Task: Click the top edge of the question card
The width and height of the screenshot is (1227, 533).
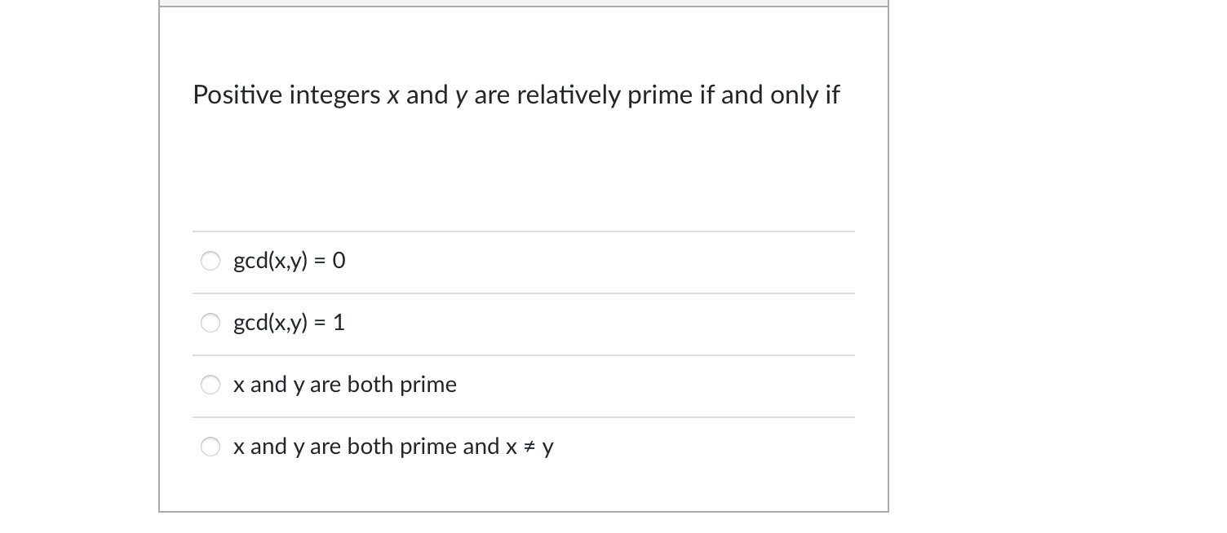Action: (x=523, y=8)
